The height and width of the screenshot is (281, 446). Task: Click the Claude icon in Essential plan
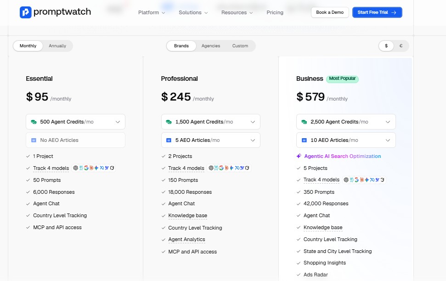point(91,168)
